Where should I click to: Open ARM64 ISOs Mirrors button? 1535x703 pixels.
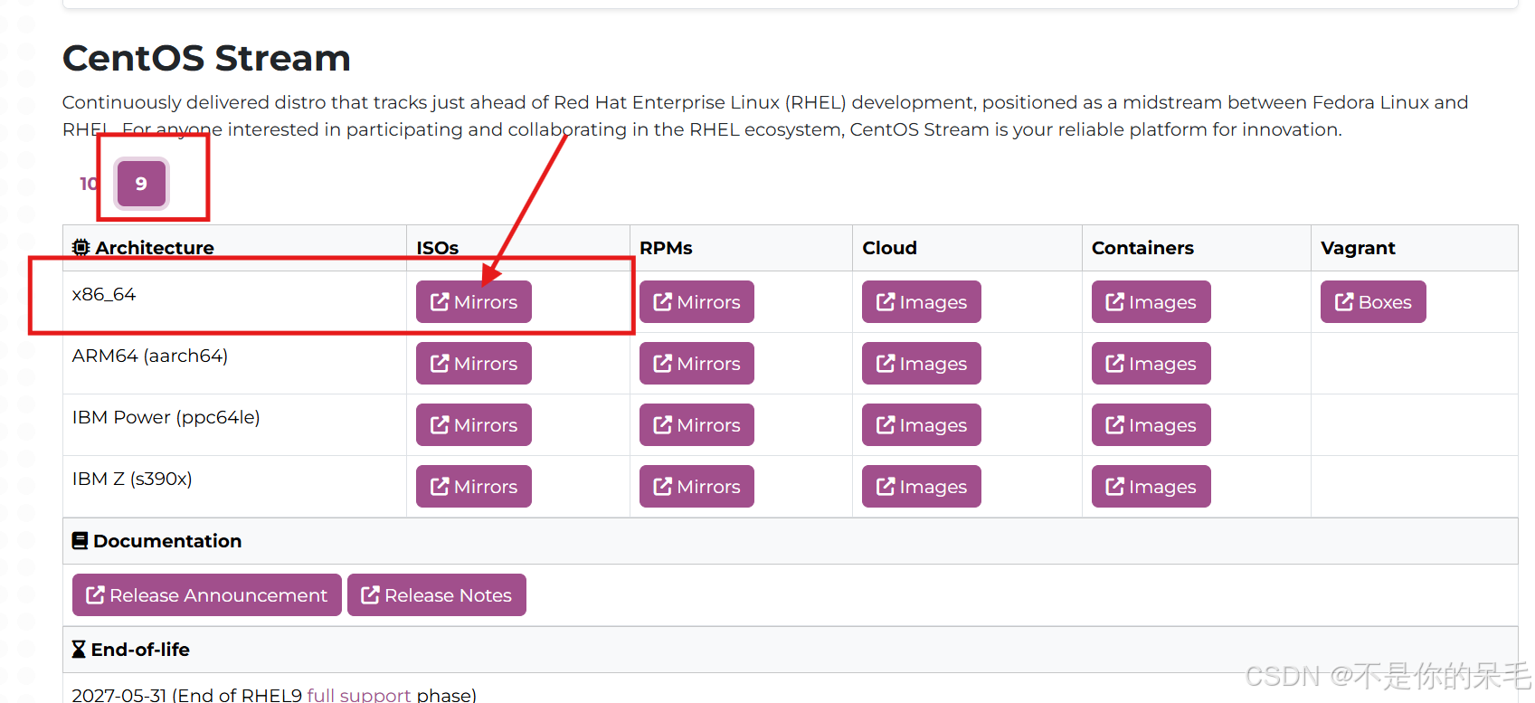click(474, 364)
